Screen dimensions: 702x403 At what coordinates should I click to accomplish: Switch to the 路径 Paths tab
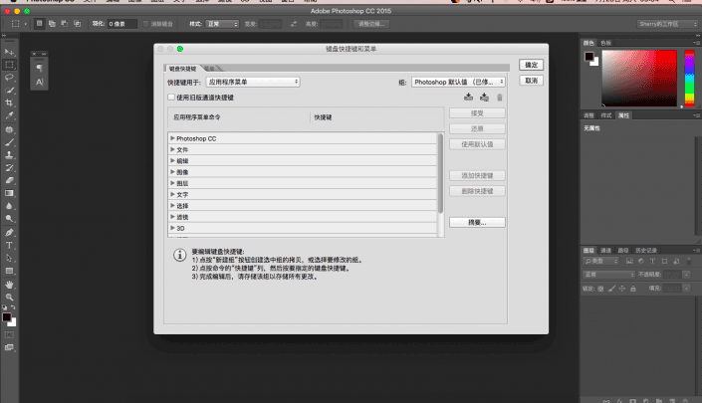click(623, 251)
